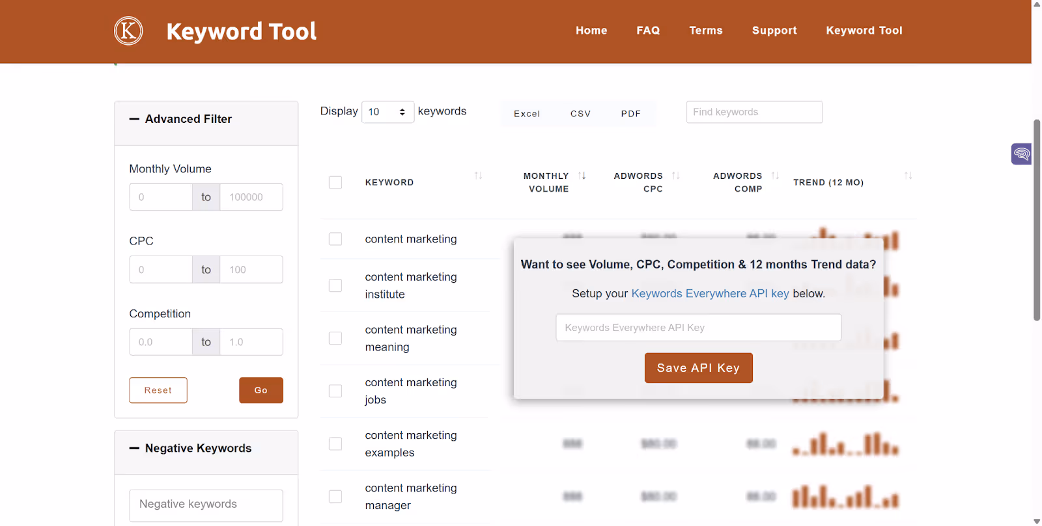
Task: Click the Keyword Tool circular K logo
Action: [x=128, y=31]
